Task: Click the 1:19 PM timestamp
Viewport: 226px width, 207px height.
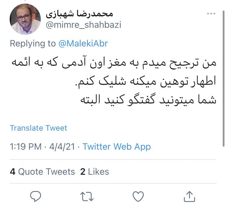Action: click(26, 147)
